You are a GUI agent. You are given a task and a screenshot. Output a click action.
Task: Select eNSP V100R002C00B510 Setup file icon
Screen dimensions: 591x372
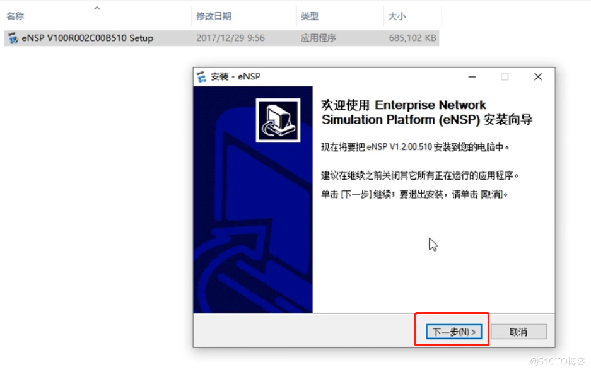point(13,38)
